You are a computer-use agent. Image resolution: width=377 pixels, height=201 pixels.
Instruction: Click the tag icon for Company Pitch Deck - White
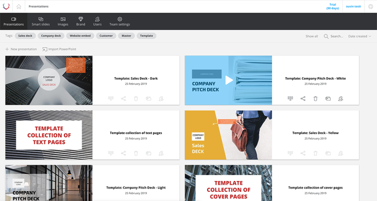tap(328, 98)
